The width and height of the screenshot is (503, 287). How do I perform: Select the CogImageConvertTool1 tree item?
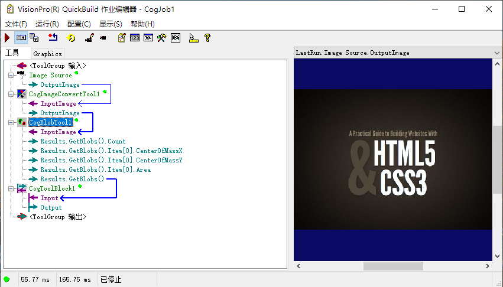(64, 94)
